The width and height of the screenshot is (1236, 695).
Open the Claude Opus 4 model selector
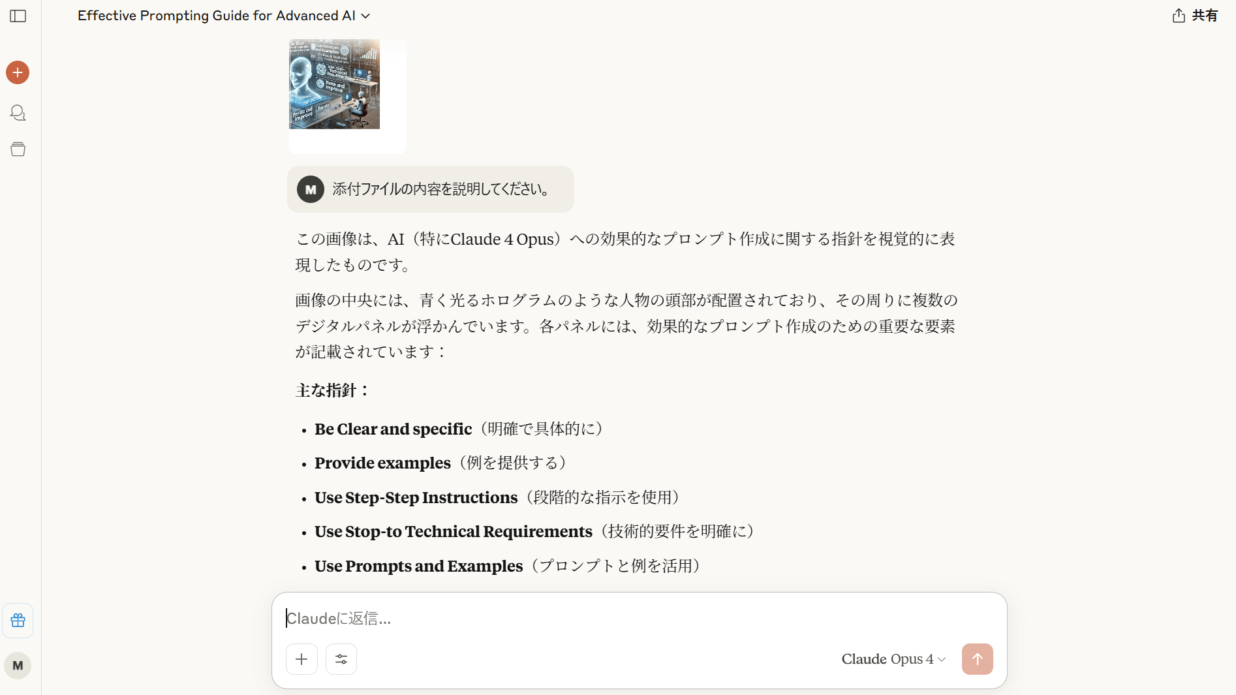click(893, 659)
